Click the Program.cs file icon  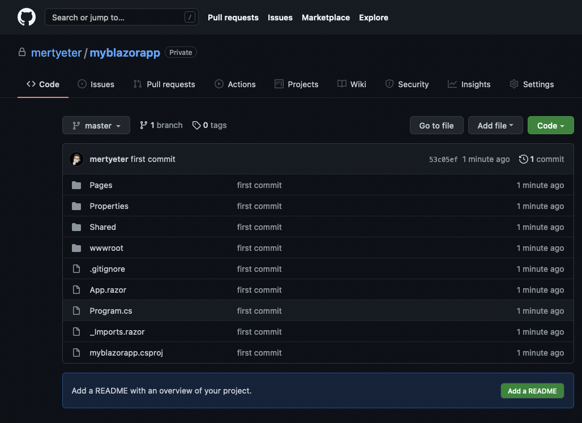[76, 311]
